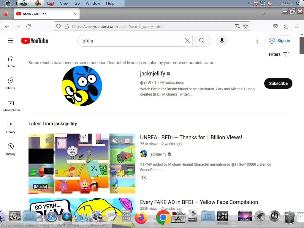
Task: Open the Go menu
Action: point(77,3)
